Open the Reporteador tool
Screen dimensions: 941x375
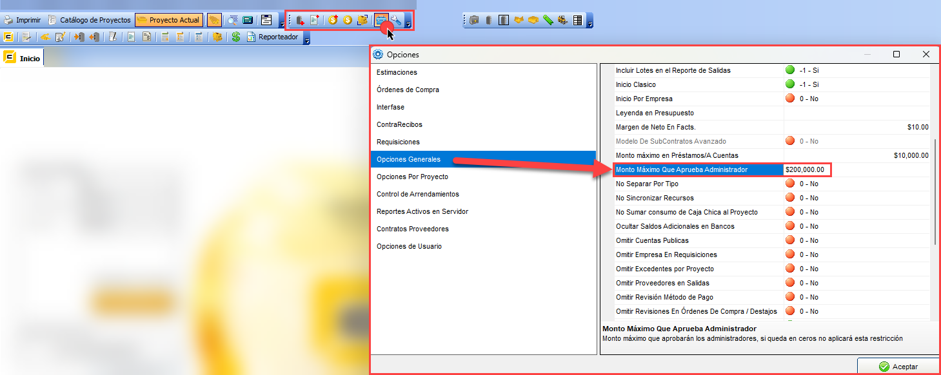(272, 37)
